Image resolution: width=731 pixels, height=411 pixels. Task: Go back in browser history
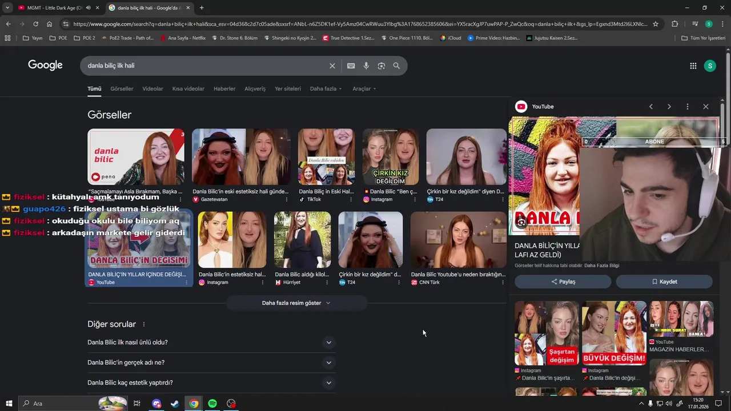8,24
